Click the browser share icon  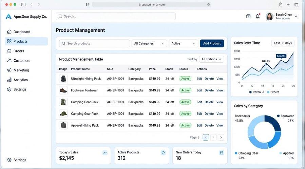[281, 4]
